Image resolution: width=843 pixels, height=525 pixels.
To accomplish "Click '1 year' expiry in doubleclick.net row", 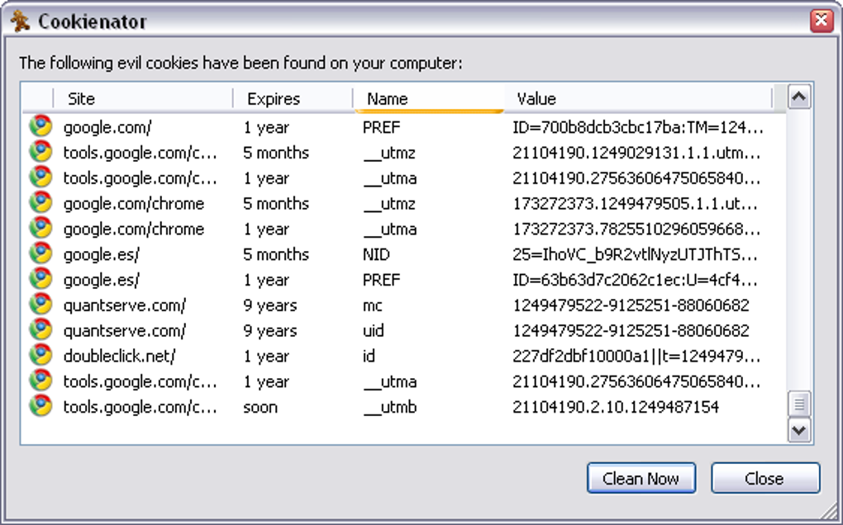I will click(266, 356).
